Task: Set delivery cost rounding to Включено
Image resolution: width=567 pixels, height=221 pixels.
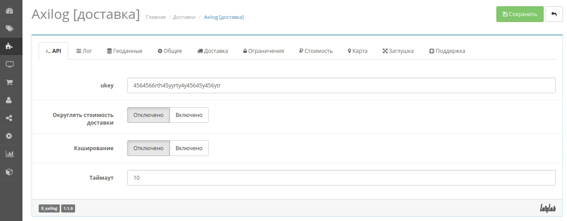Action: [189, 115]
